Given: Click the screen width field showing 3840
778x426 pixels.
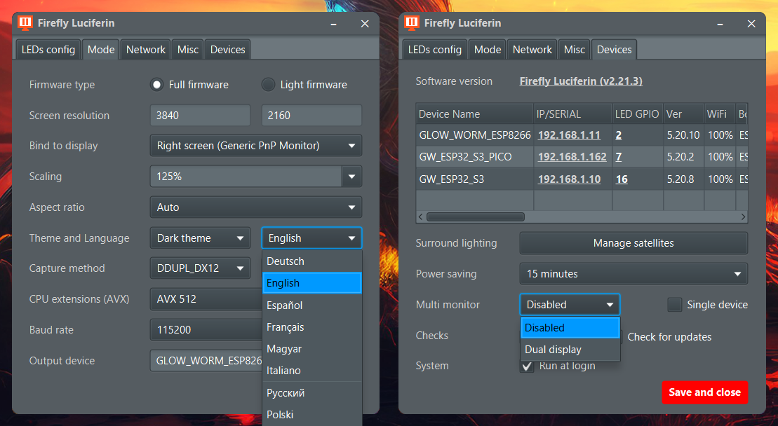Looking at the screenshot, I should [x=201, y=116].
